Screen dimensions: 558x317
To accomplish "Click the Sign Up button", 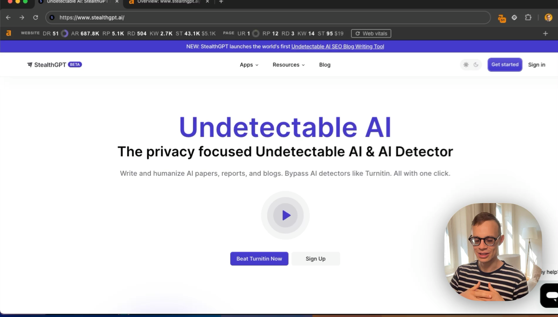I will coord(316,259).
